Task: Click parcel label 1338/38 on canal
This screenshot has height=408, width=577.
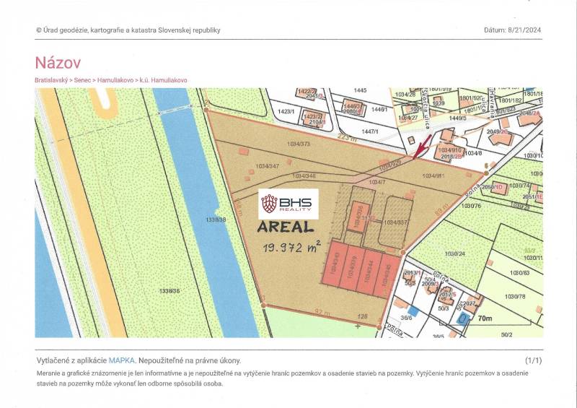Action: pos(216,220)
